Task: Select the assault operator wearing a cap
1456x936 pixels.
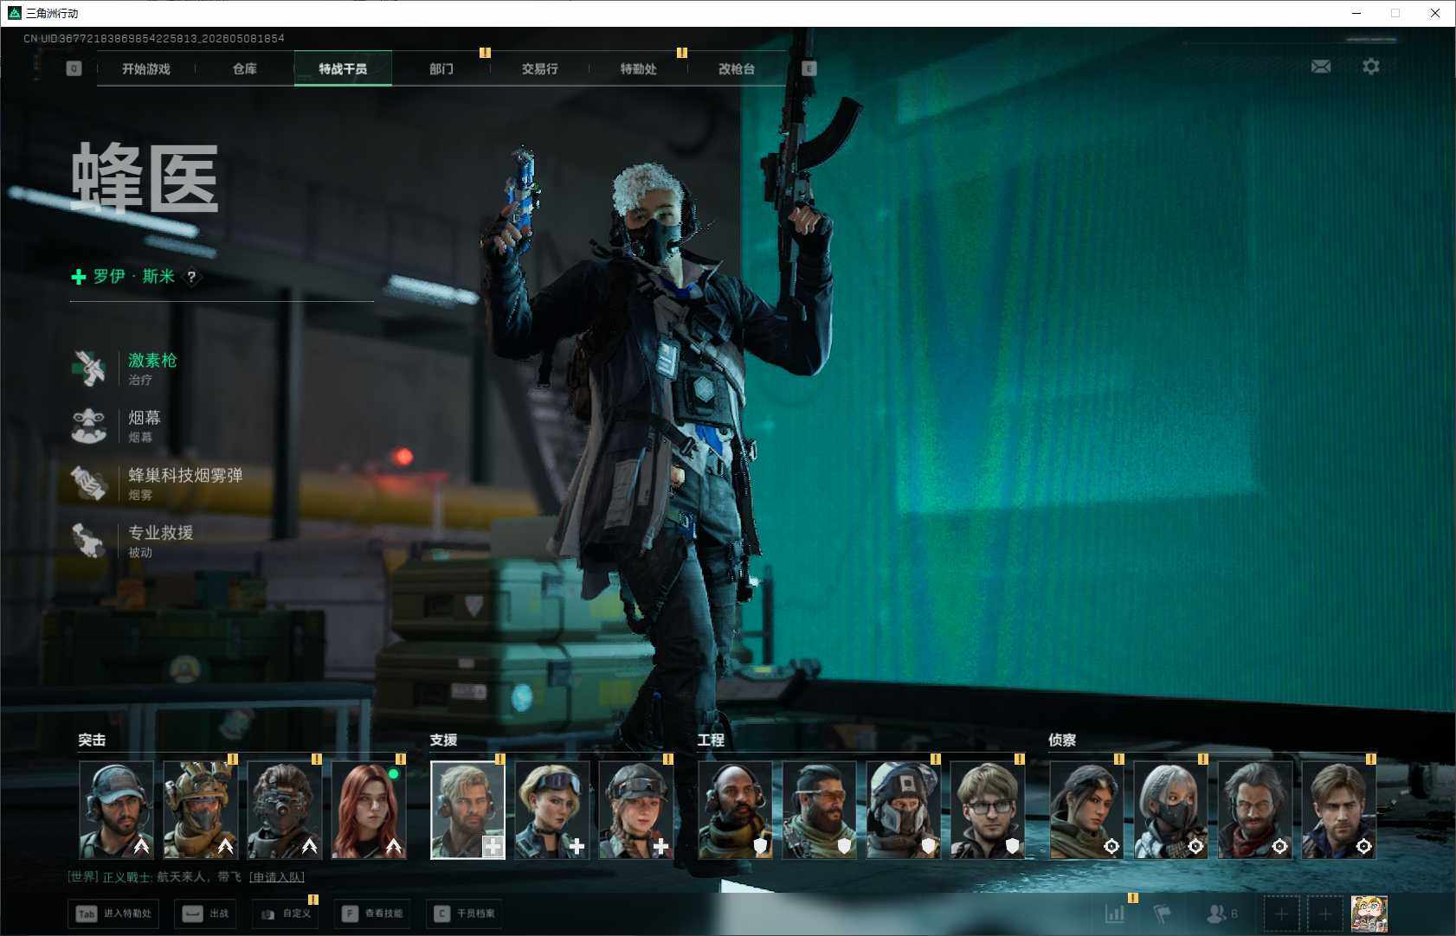Action: tap(117, 810)
